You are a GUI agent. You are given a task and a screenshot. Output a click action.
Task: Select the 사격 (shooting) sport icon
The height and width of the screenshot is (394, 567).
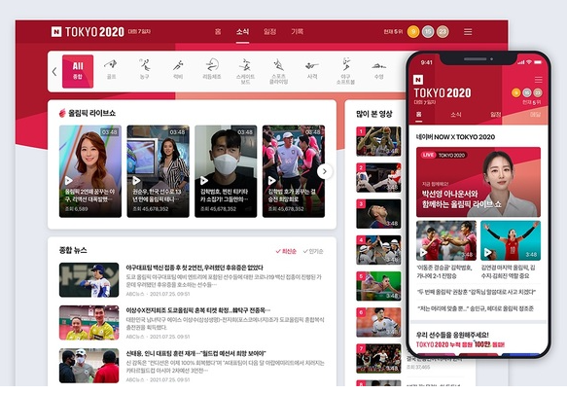[312, 70]
